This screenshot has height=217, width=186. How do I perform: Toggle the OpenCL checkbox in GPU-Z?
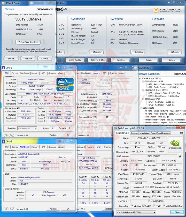click(x=132, y=206)
